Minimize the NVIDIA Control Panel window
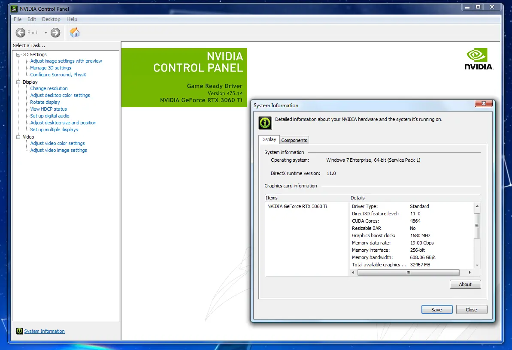The height and width of the screenshot is (350, 512). (467, 7)
